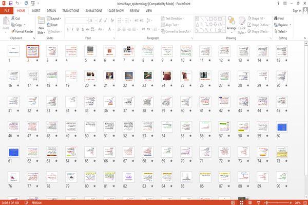This screenshot has width=308, height=205.
Task: Open Quick Styles gallery
Action: [242, 26]
